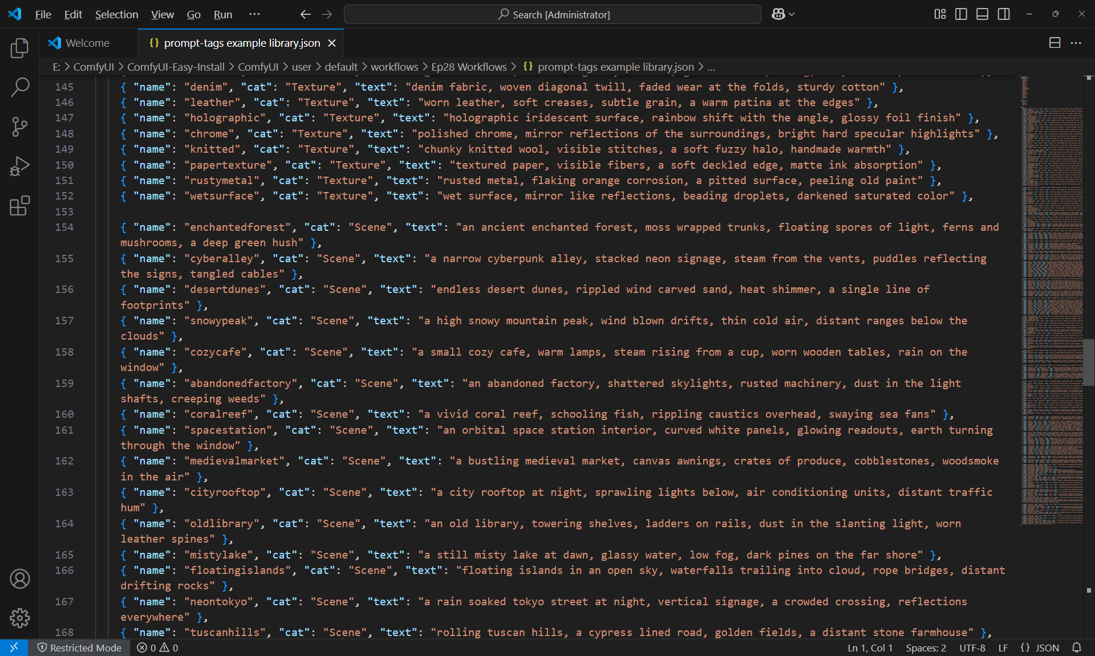The image size is (1095, 656).
Task: Open the notifications bell
Action: (1077, 647)
